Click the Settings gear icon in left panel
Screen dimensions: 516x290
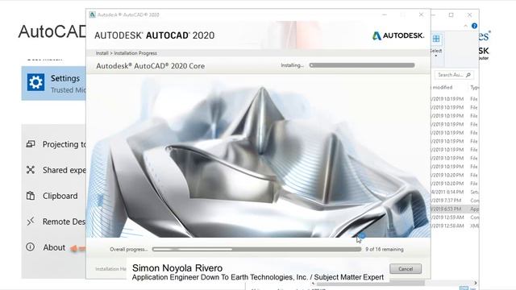pyautogui.click(x=35, y=82)
